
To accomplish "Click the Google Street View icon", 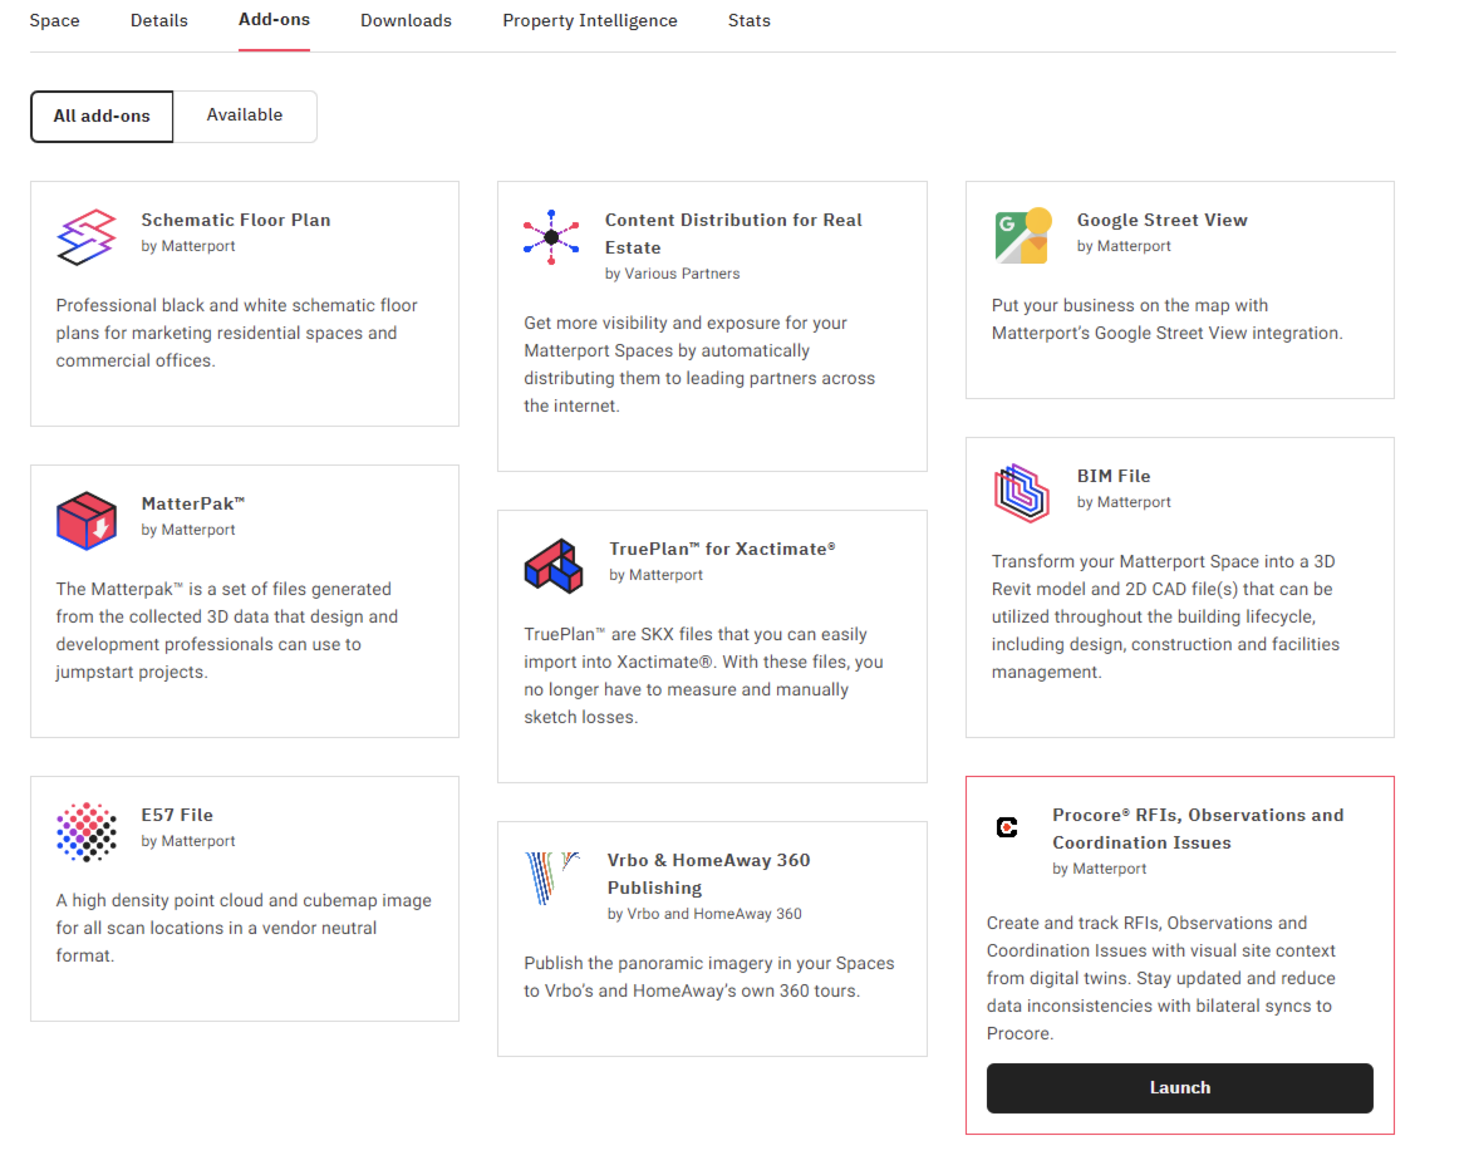I will click(x=1021, y=236).
